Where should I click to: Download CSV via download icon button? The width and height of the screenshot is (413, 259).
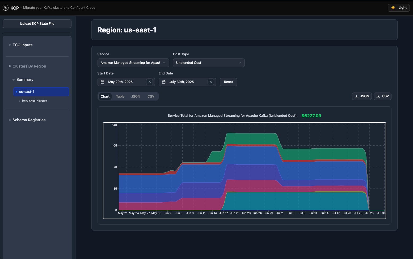(382, 96)
